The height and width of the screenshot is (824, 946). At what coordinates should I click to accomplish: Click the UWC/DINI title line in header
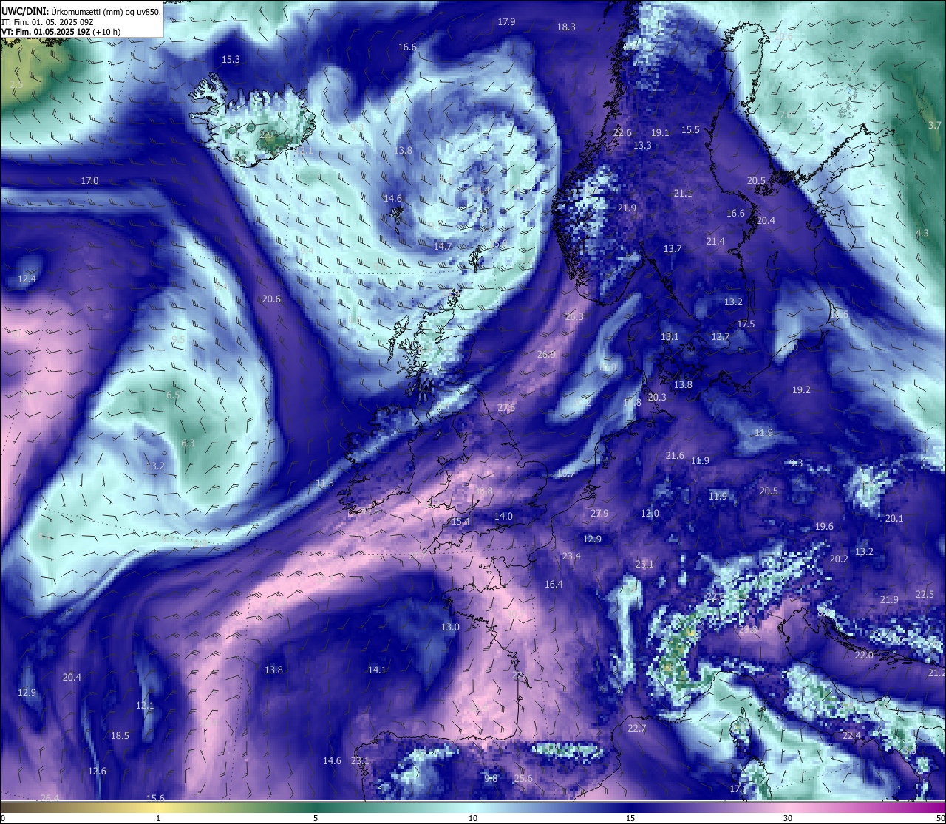81,11
